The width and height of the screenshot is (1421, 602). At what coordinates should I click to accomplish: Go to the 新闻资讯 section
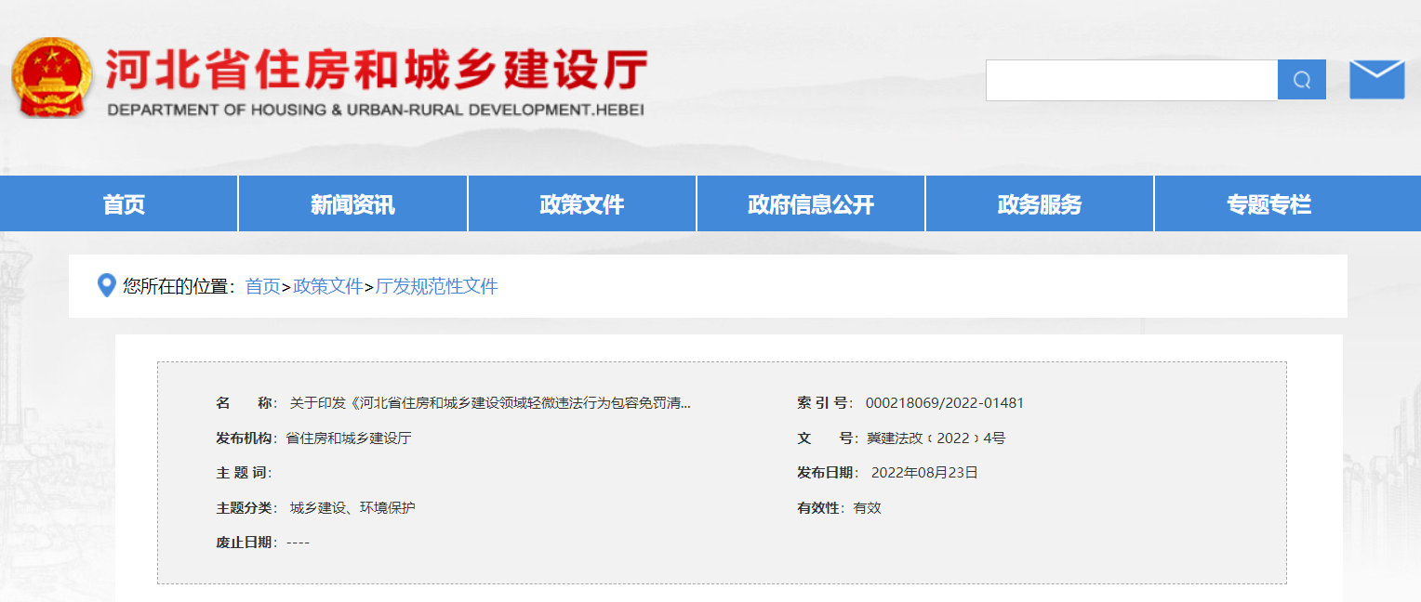(x=352, y=204)
